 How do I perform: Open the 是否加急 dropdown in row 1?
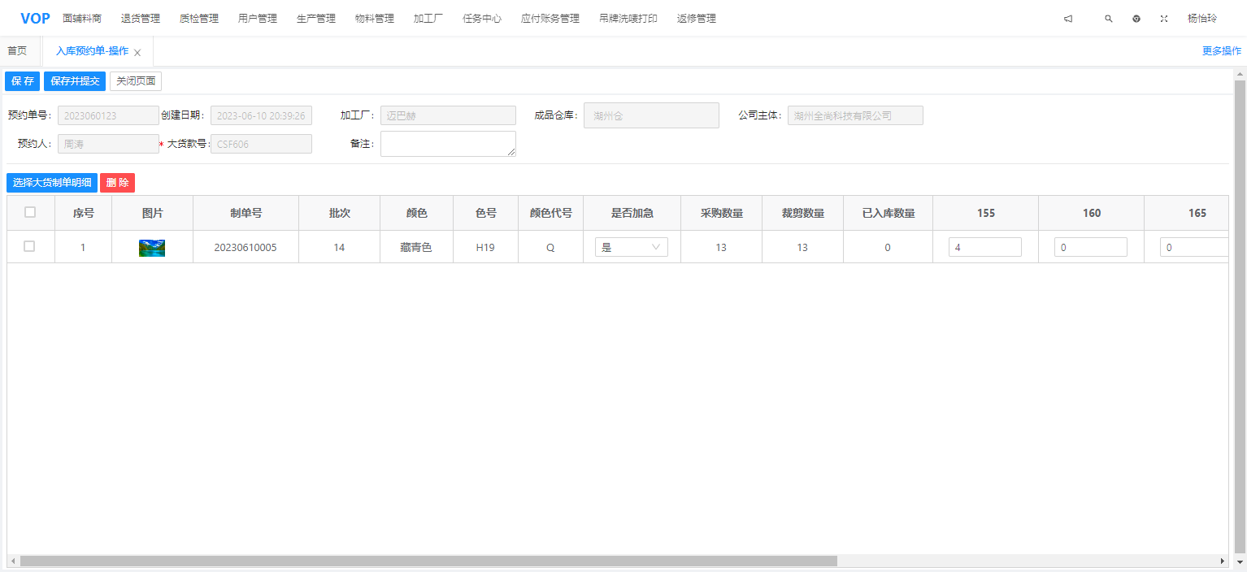(631, 248)
